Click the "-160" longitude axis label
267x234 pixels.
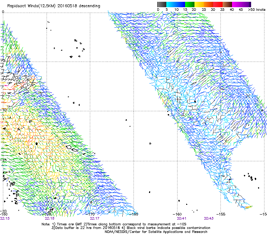pos(178,214)
